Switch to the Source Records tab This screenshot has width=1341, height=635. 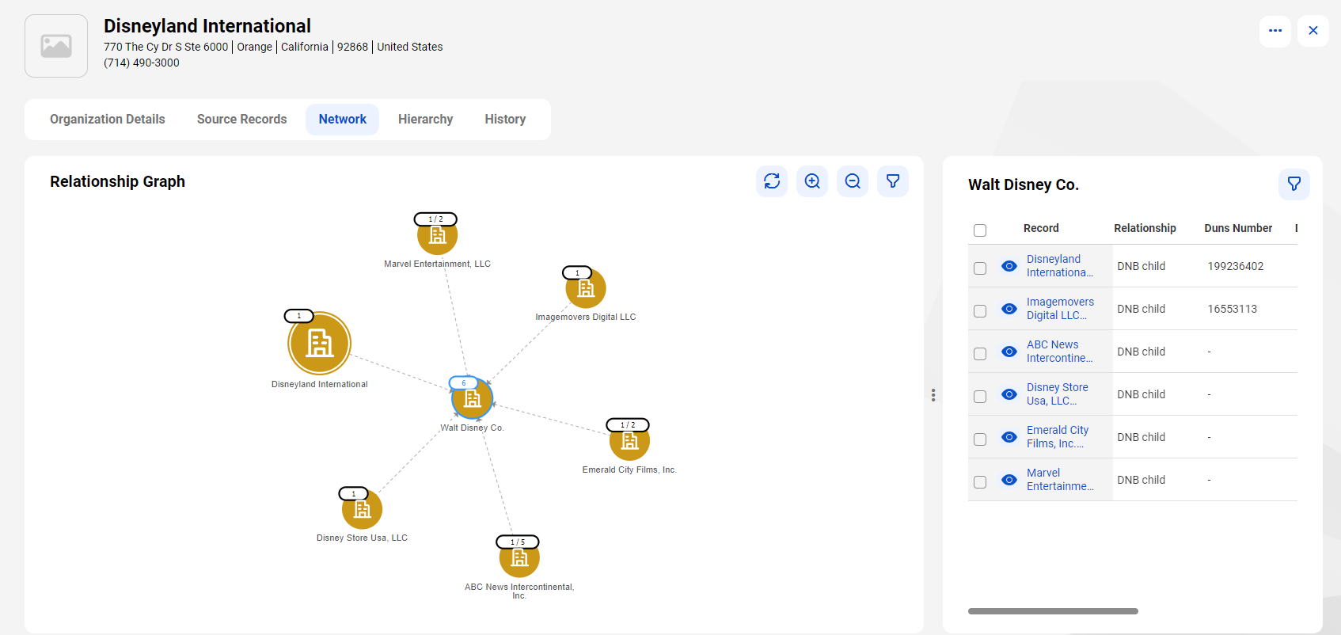click(242, 120)
